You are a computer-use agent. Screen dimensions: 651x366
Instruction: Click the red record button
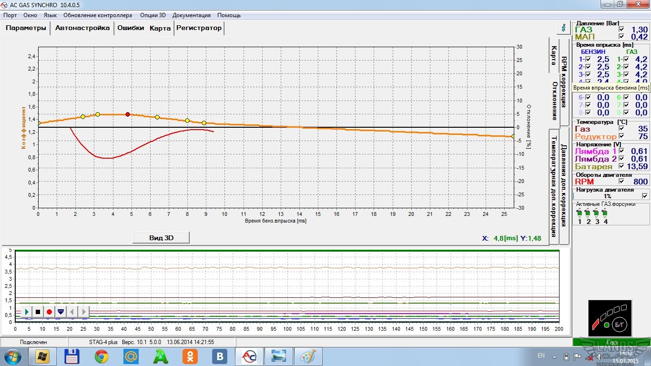pos(49,312)
